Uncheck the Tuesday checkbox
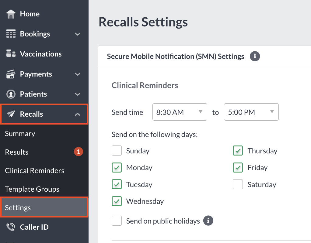Screen dimensions: 311x243 pyautogui.click(x=117, y=184)
